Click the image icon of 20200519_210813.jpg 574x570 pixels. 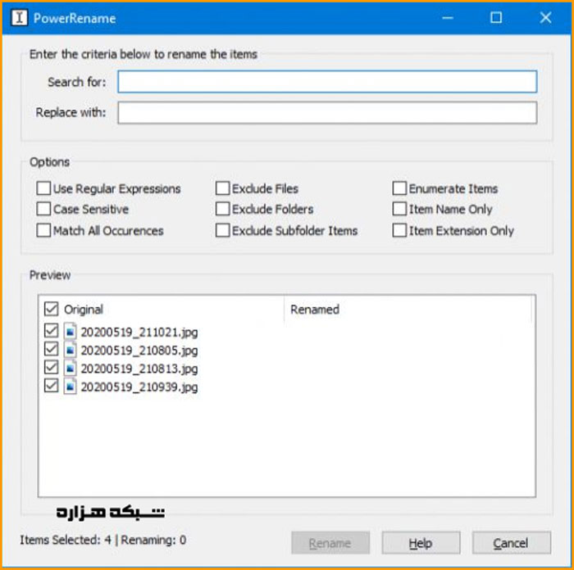coord(70,368)
